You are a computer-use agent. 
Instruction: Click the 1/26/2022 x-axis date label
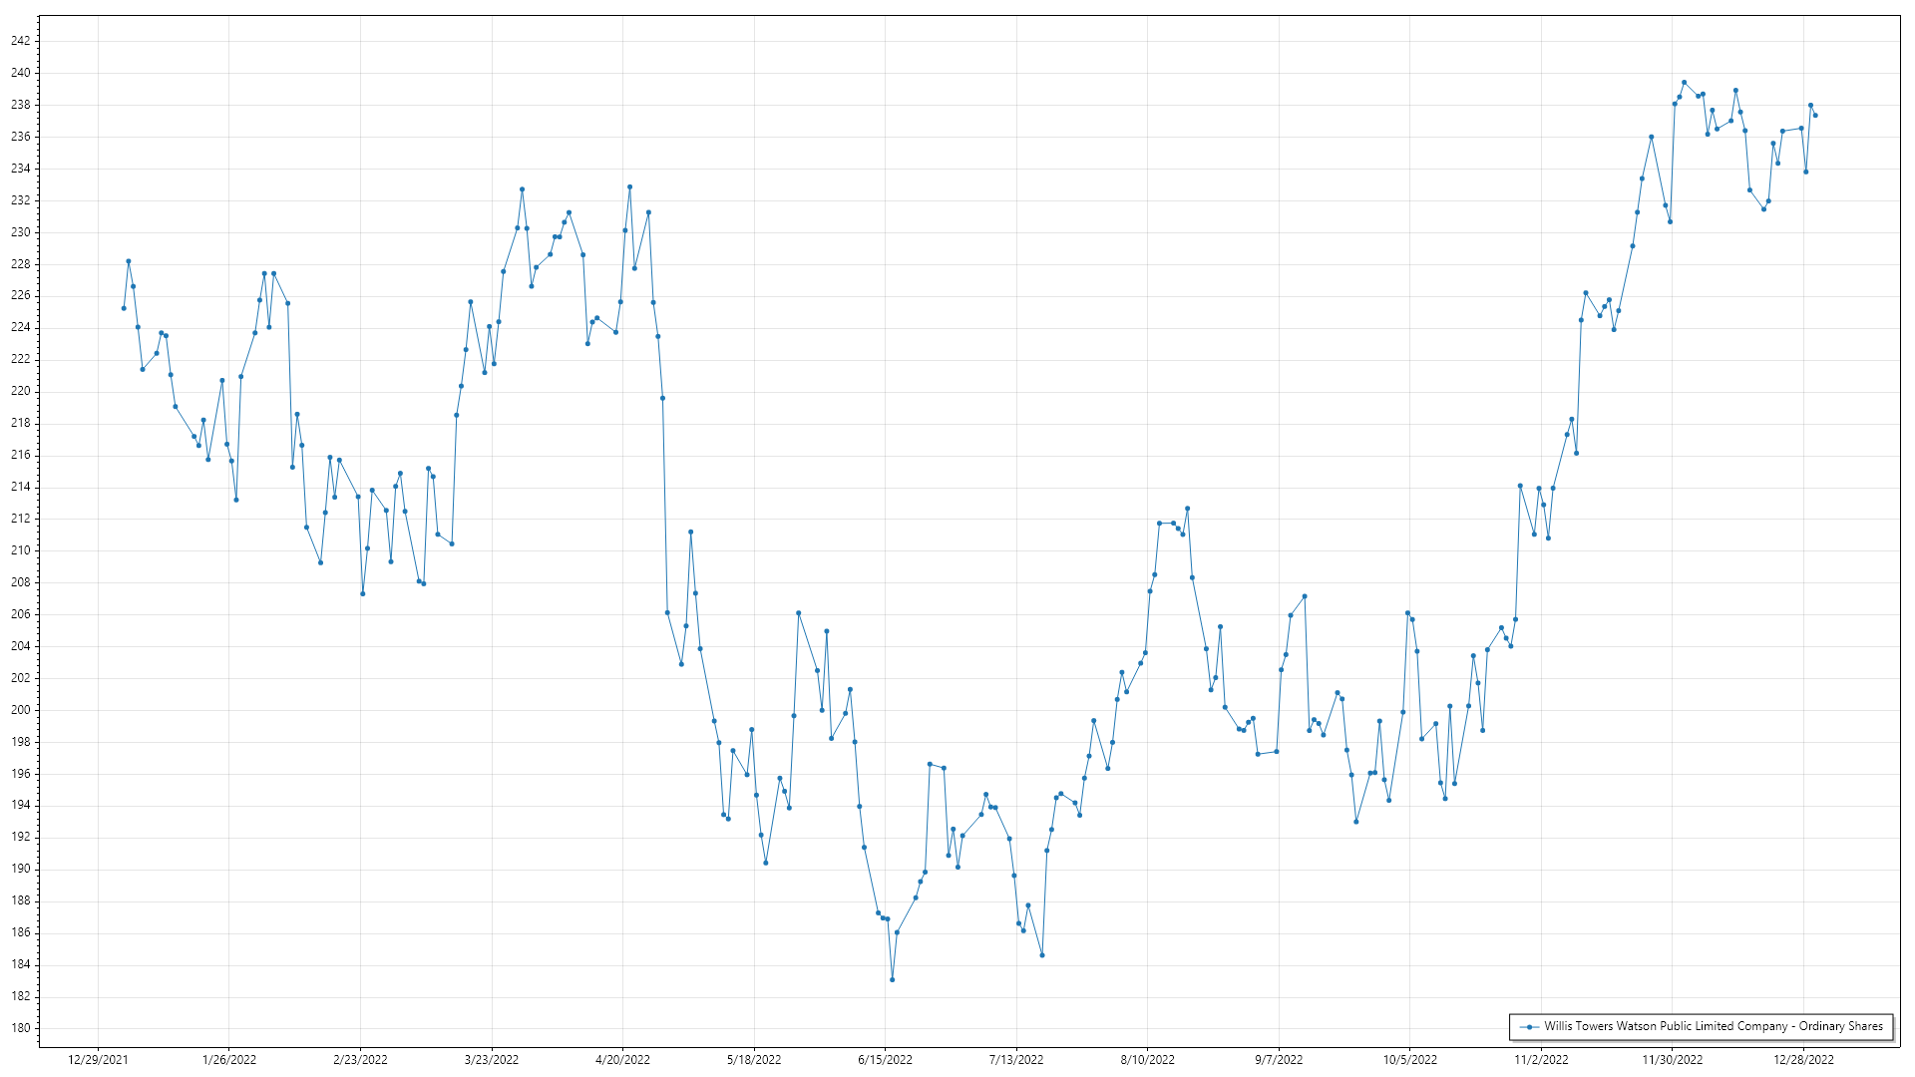229,1059
